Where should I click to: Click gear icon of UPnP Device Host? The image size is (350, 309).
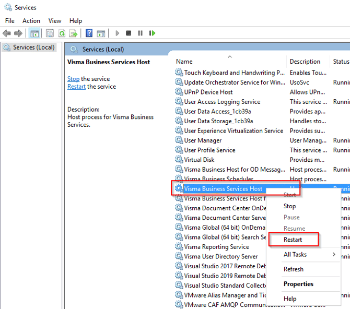[x=179, y=92]
